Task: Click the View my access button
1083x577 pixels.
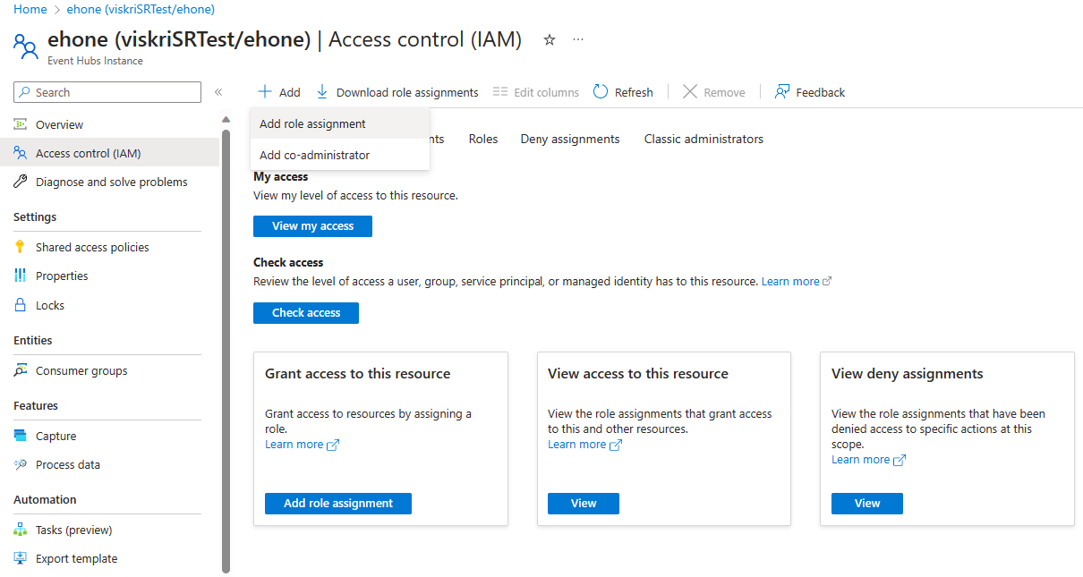Action: click(x=312, y=226)
